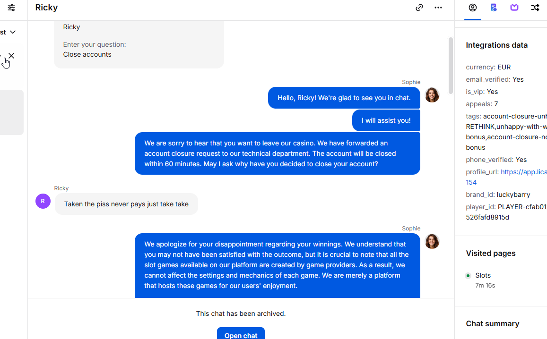Switch to the customer profile details tab

tap(473, 8)
